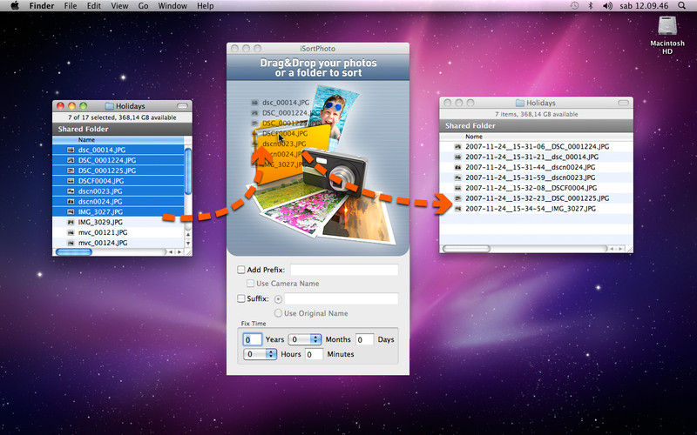This screenshot has width=697, height=435.
Task: Click the toolbar toggle pill in right Holidays window
Action: [x=622, y=103]
